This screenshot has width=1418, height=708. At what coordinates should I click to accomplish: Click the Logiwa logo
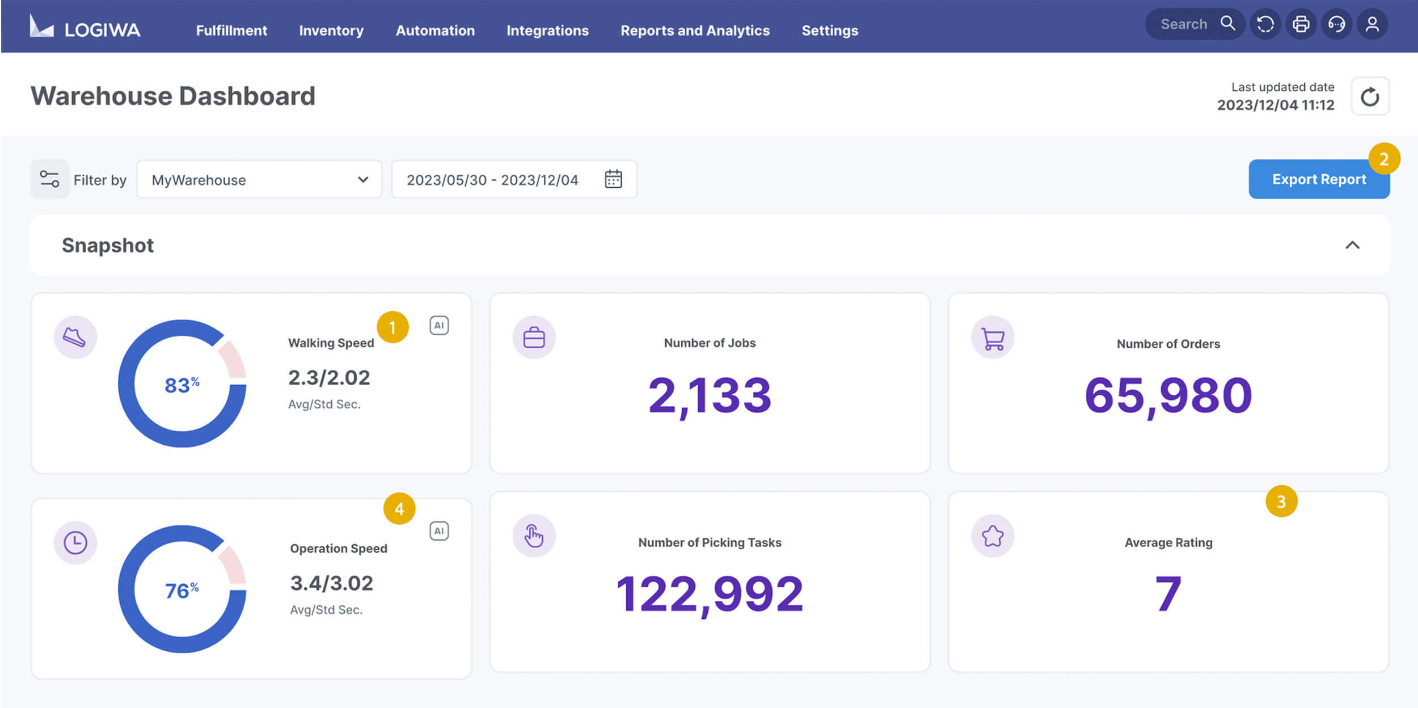click(85, 28)
